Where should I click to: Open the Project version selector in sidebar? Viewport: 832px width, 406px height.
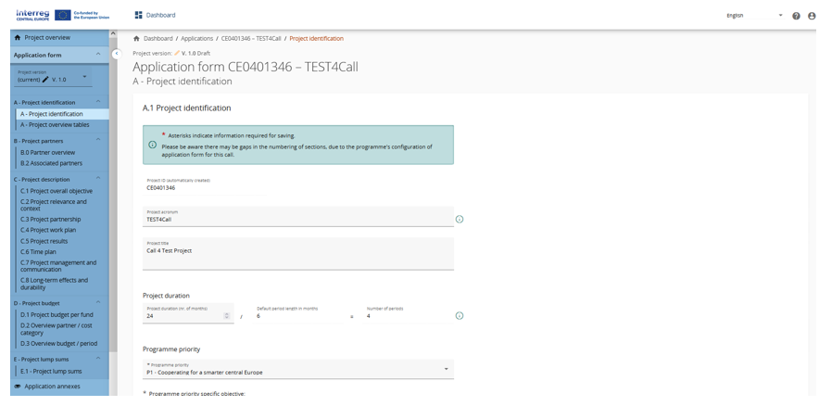53,77
